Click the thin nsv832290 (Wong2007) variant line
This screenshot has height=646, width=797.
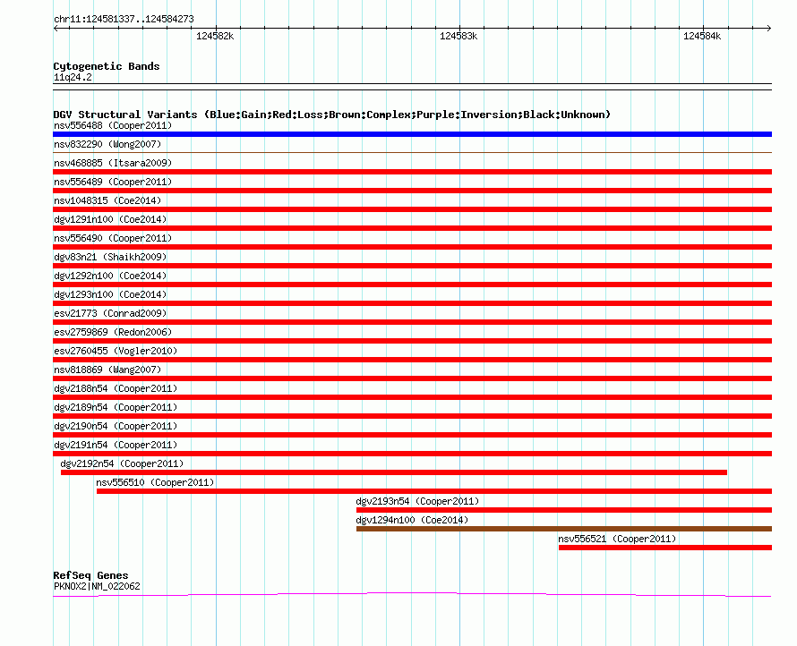(x=412, y=152)
